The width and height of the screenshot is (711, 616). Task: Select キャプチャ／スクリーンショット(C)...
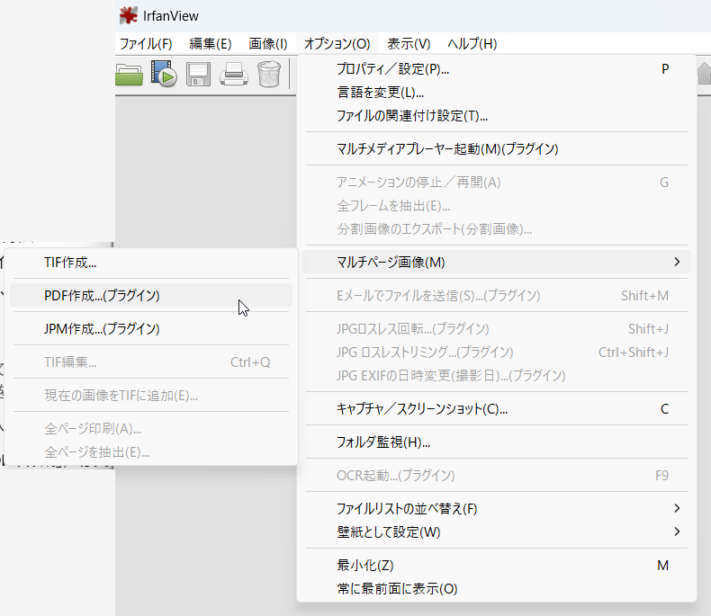click(x=497, y=408)
